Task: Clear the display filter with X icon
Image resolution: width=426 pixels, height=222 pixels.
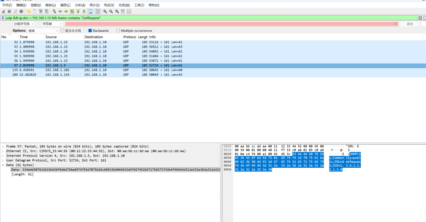Action: click(x=420, y=18)
